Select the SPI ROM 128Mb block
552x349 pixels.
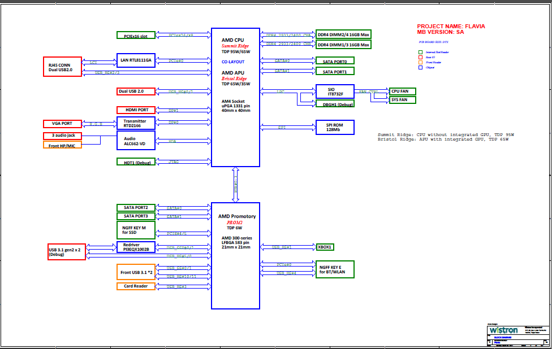[x=335, y=127]
